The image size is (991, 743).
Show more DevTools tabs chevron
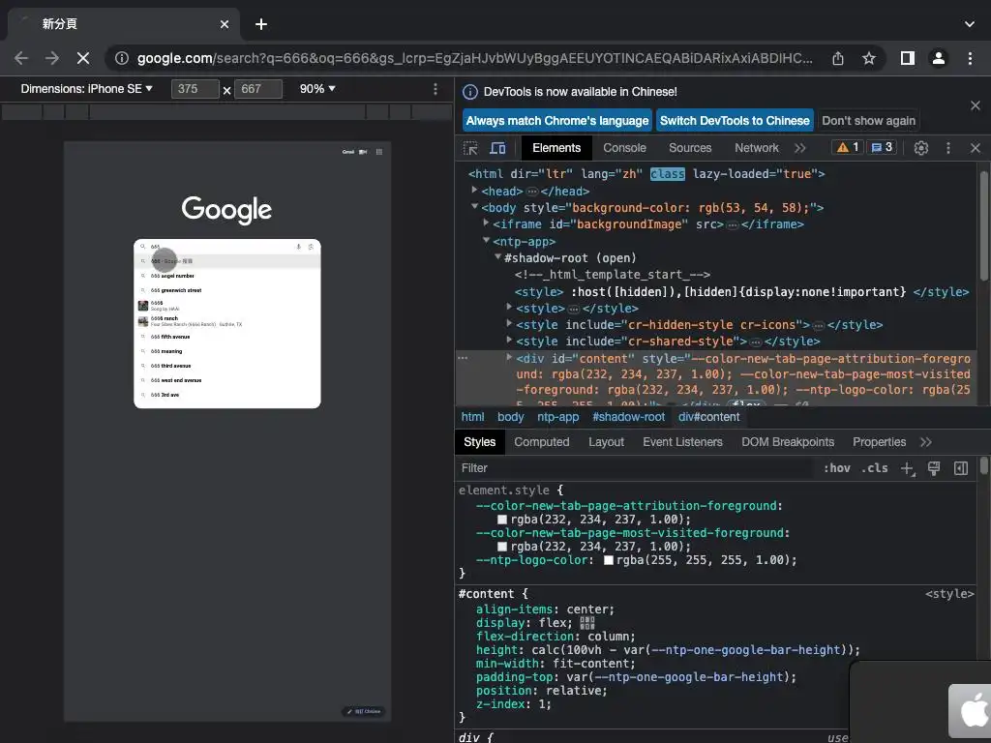click(x=800, y=148)
